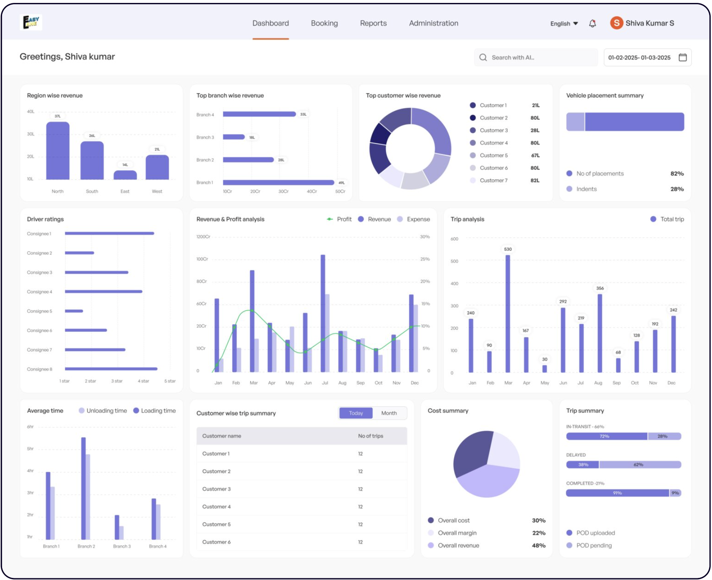This screenshot has width=712, height=580.
Task: Click the Loading time legend dot
Action: (136, 411)
